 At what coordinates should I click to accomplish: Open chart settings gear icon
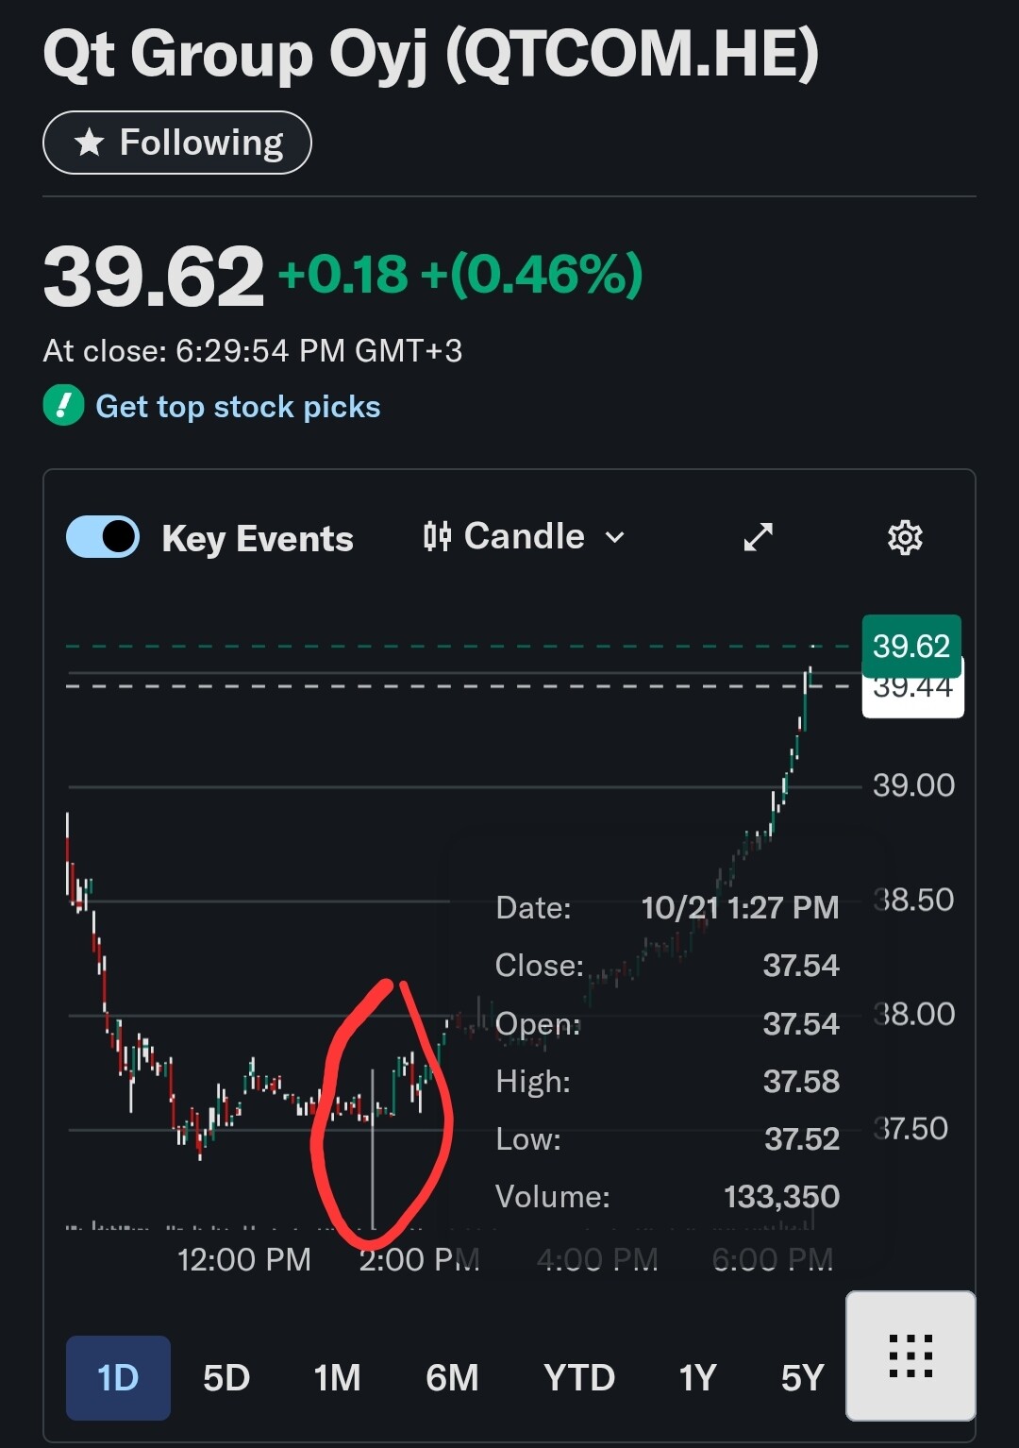905,537
